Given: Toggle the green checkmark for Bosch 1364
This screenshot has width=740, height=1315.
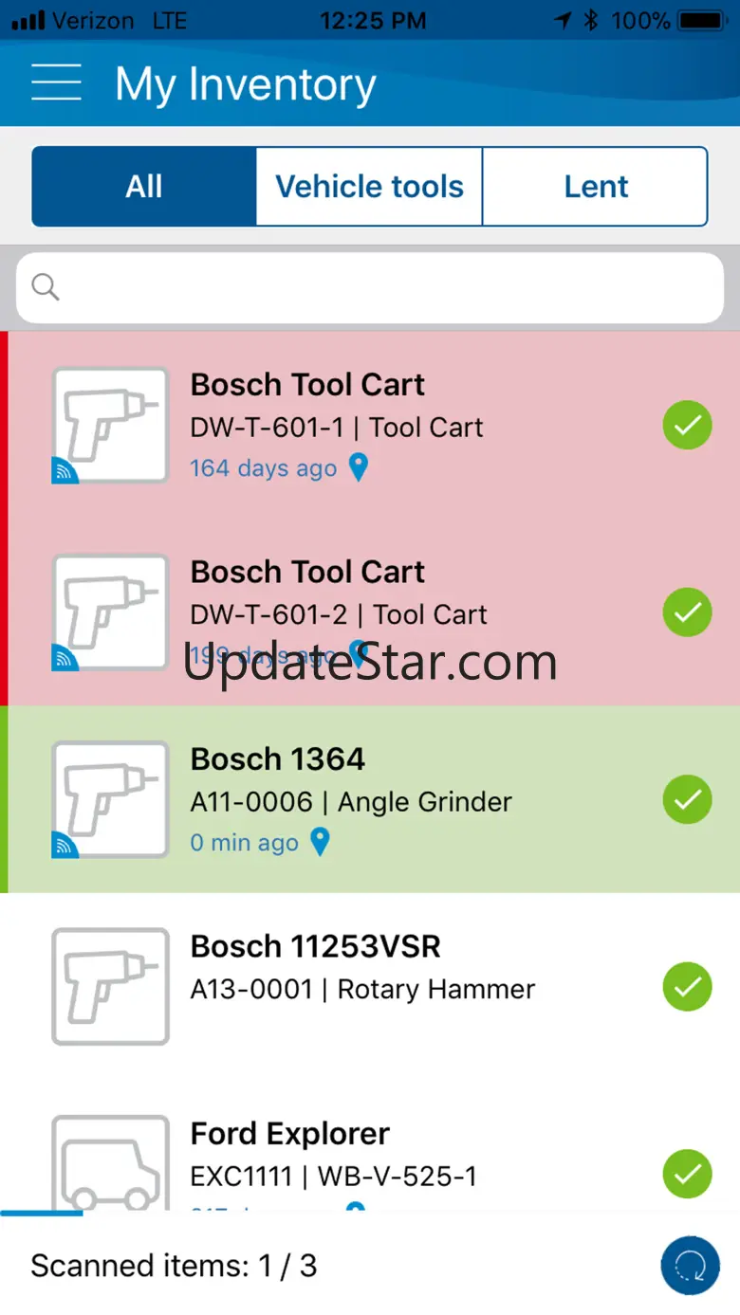Looking at the screenshot, I should 688,799.
